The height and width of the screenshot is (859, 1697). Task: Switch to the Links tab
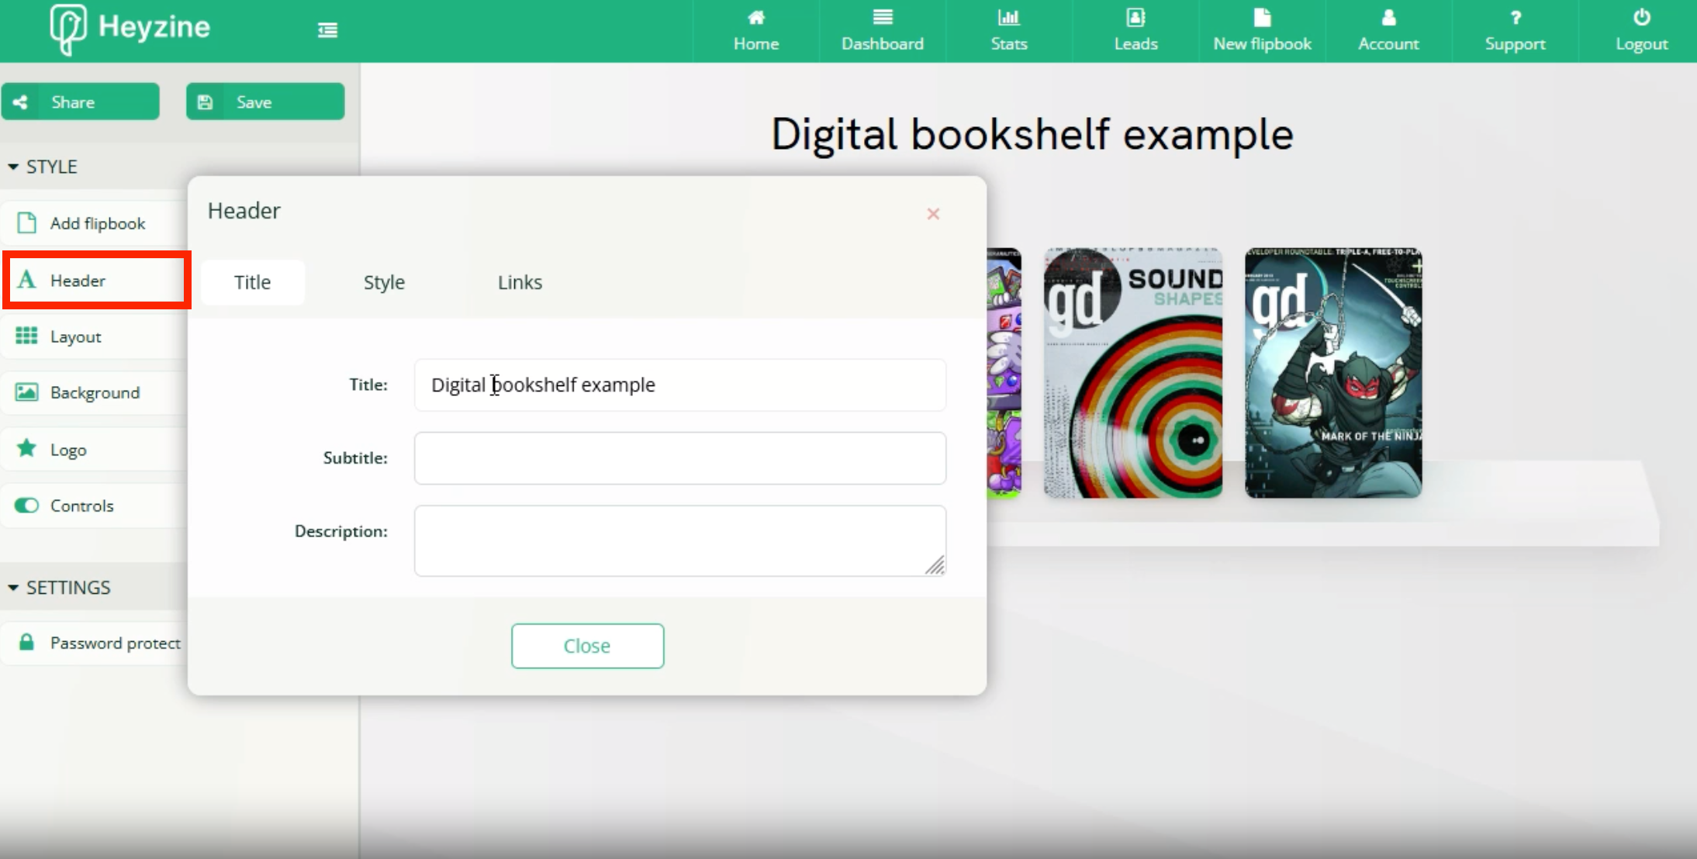[519, 282]
